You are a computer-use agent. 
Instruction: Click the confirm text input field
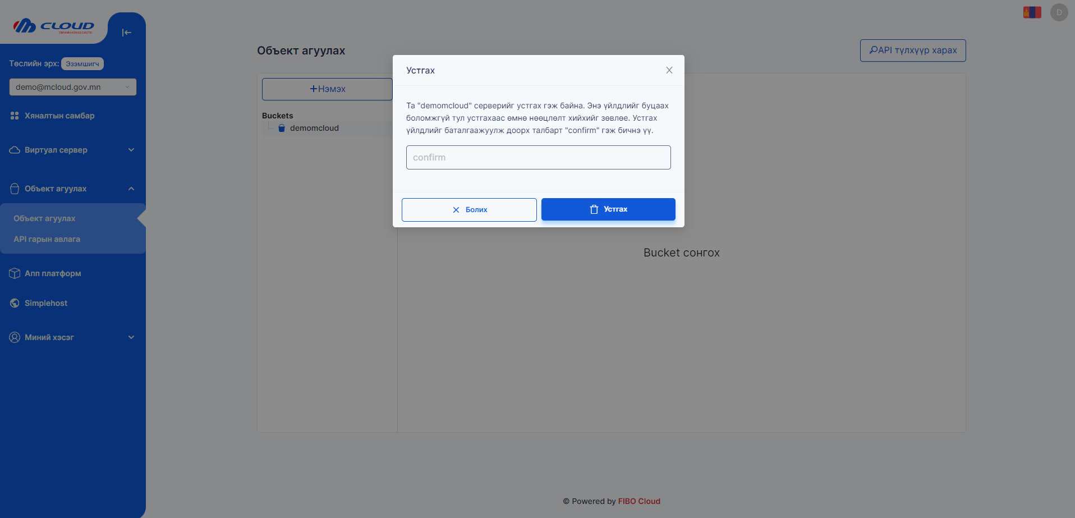pos(538,158)
